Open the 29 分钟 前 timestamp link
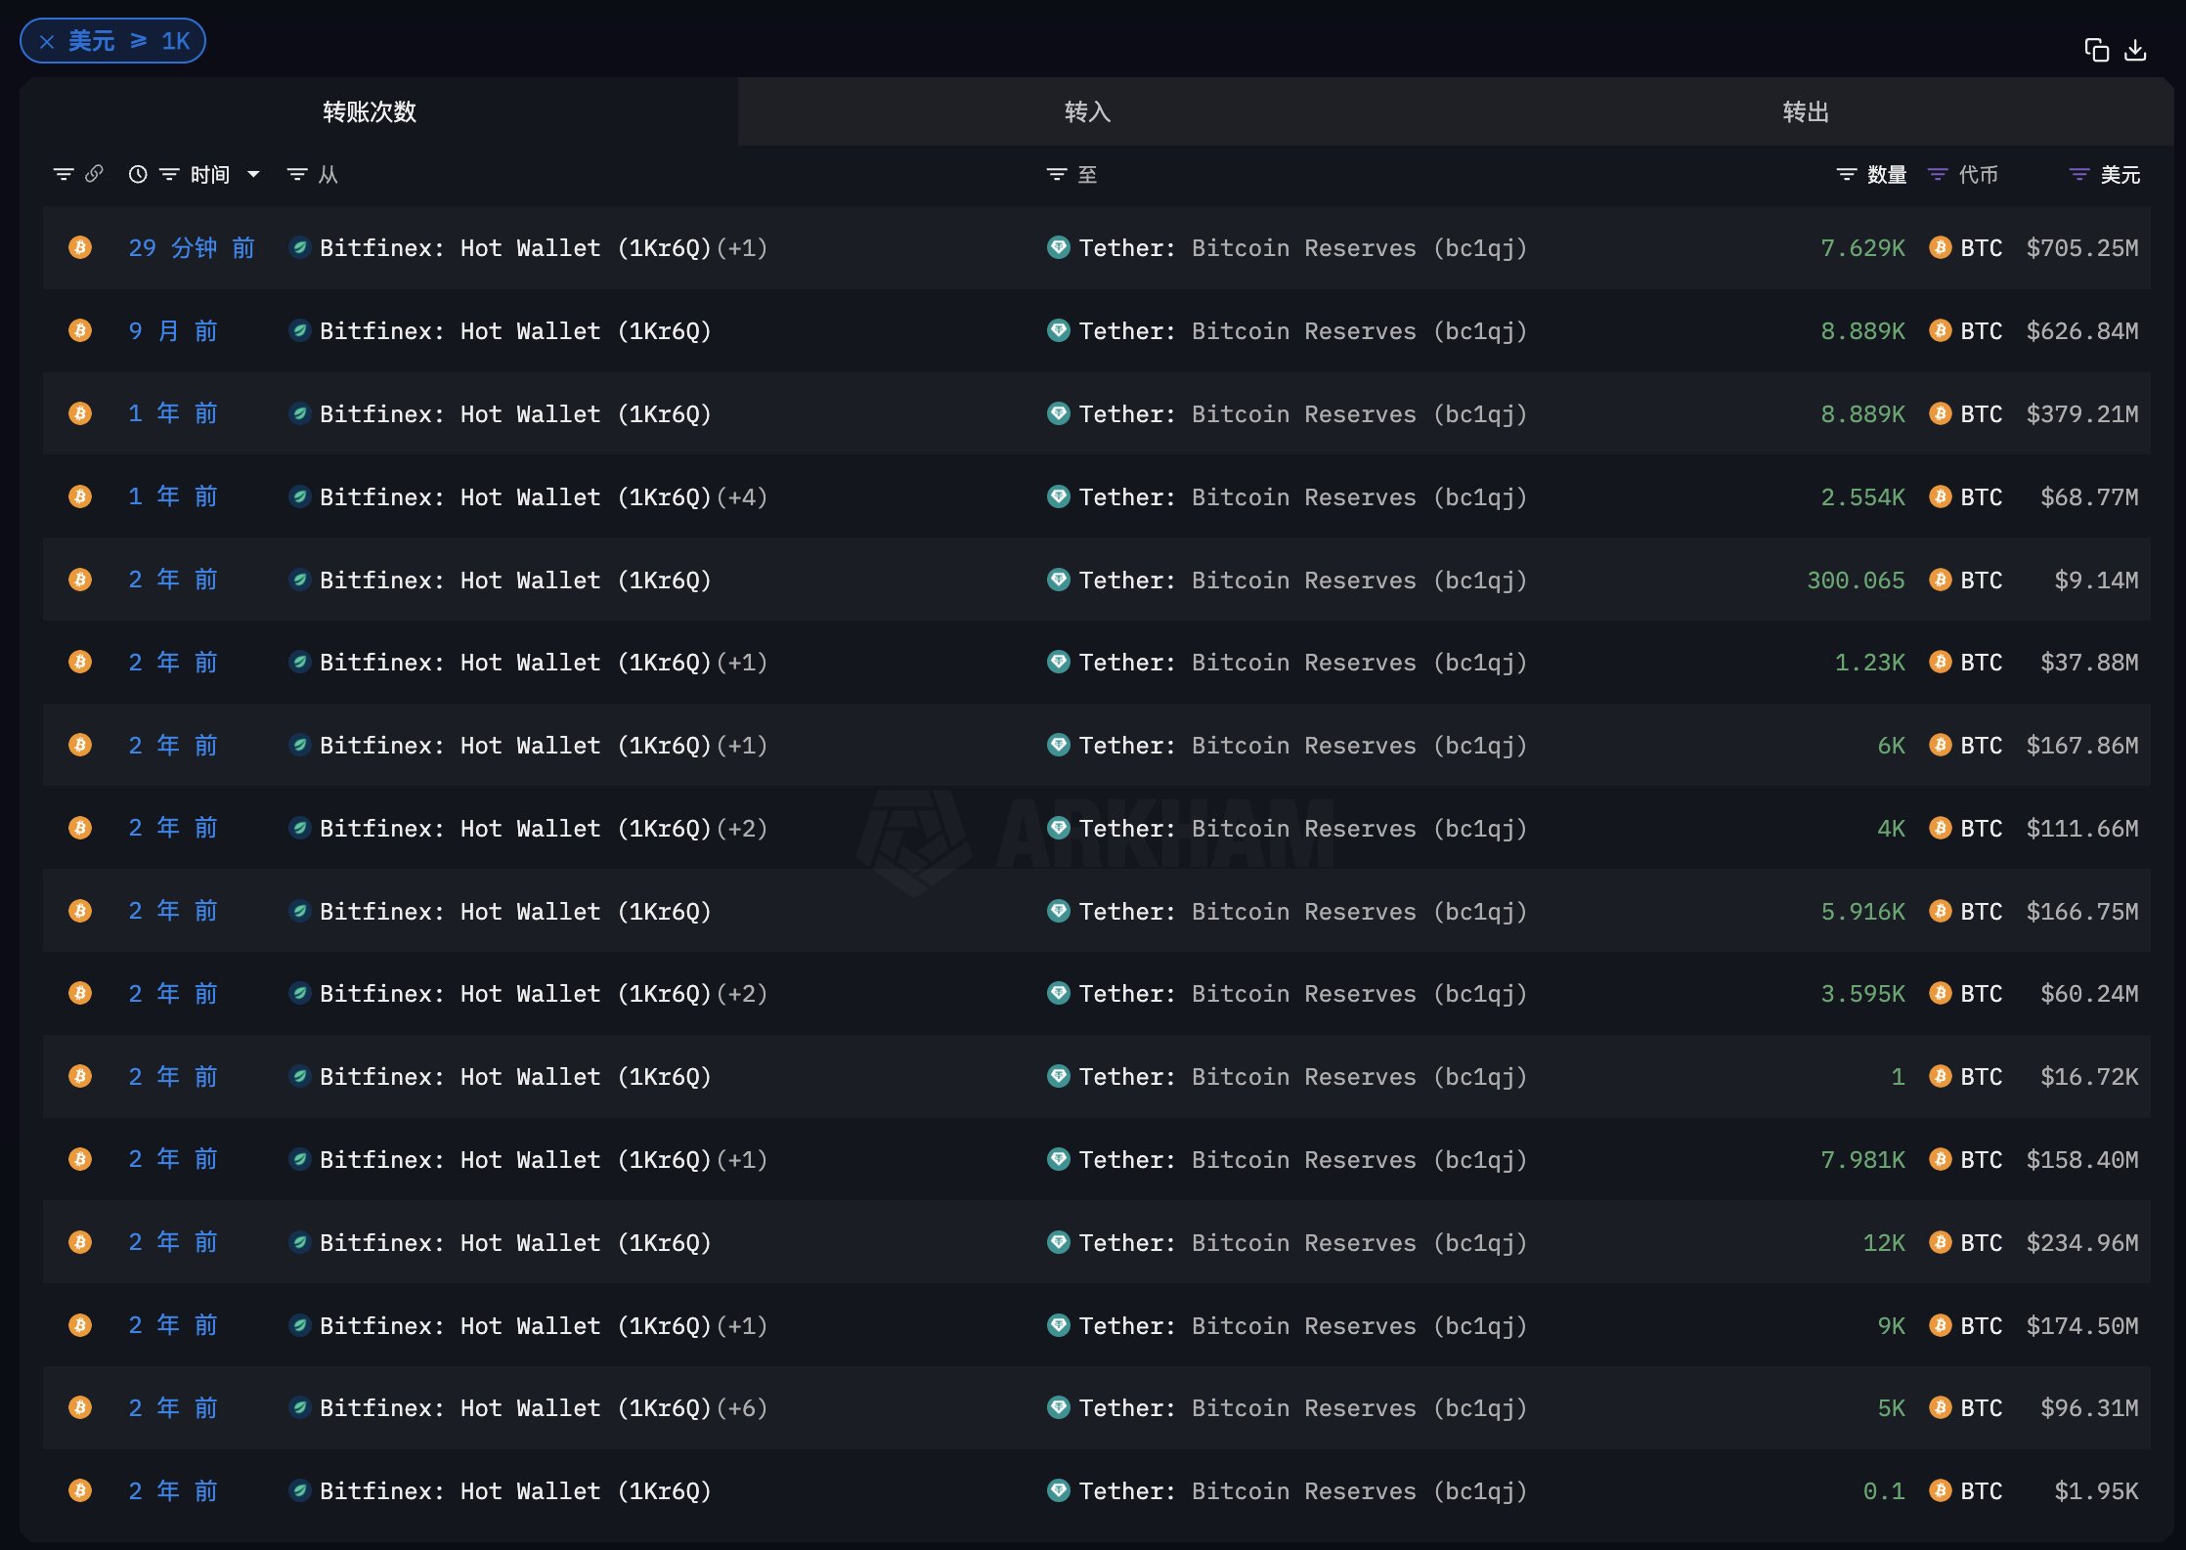 192,247
